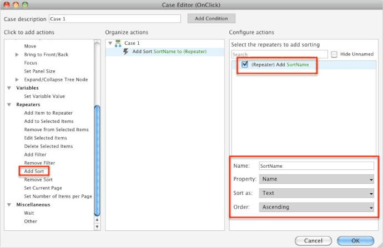The height and width of the screenshot is (248, 383).
Task: Click the scrollbar down arrow
Action: [97, 226]
